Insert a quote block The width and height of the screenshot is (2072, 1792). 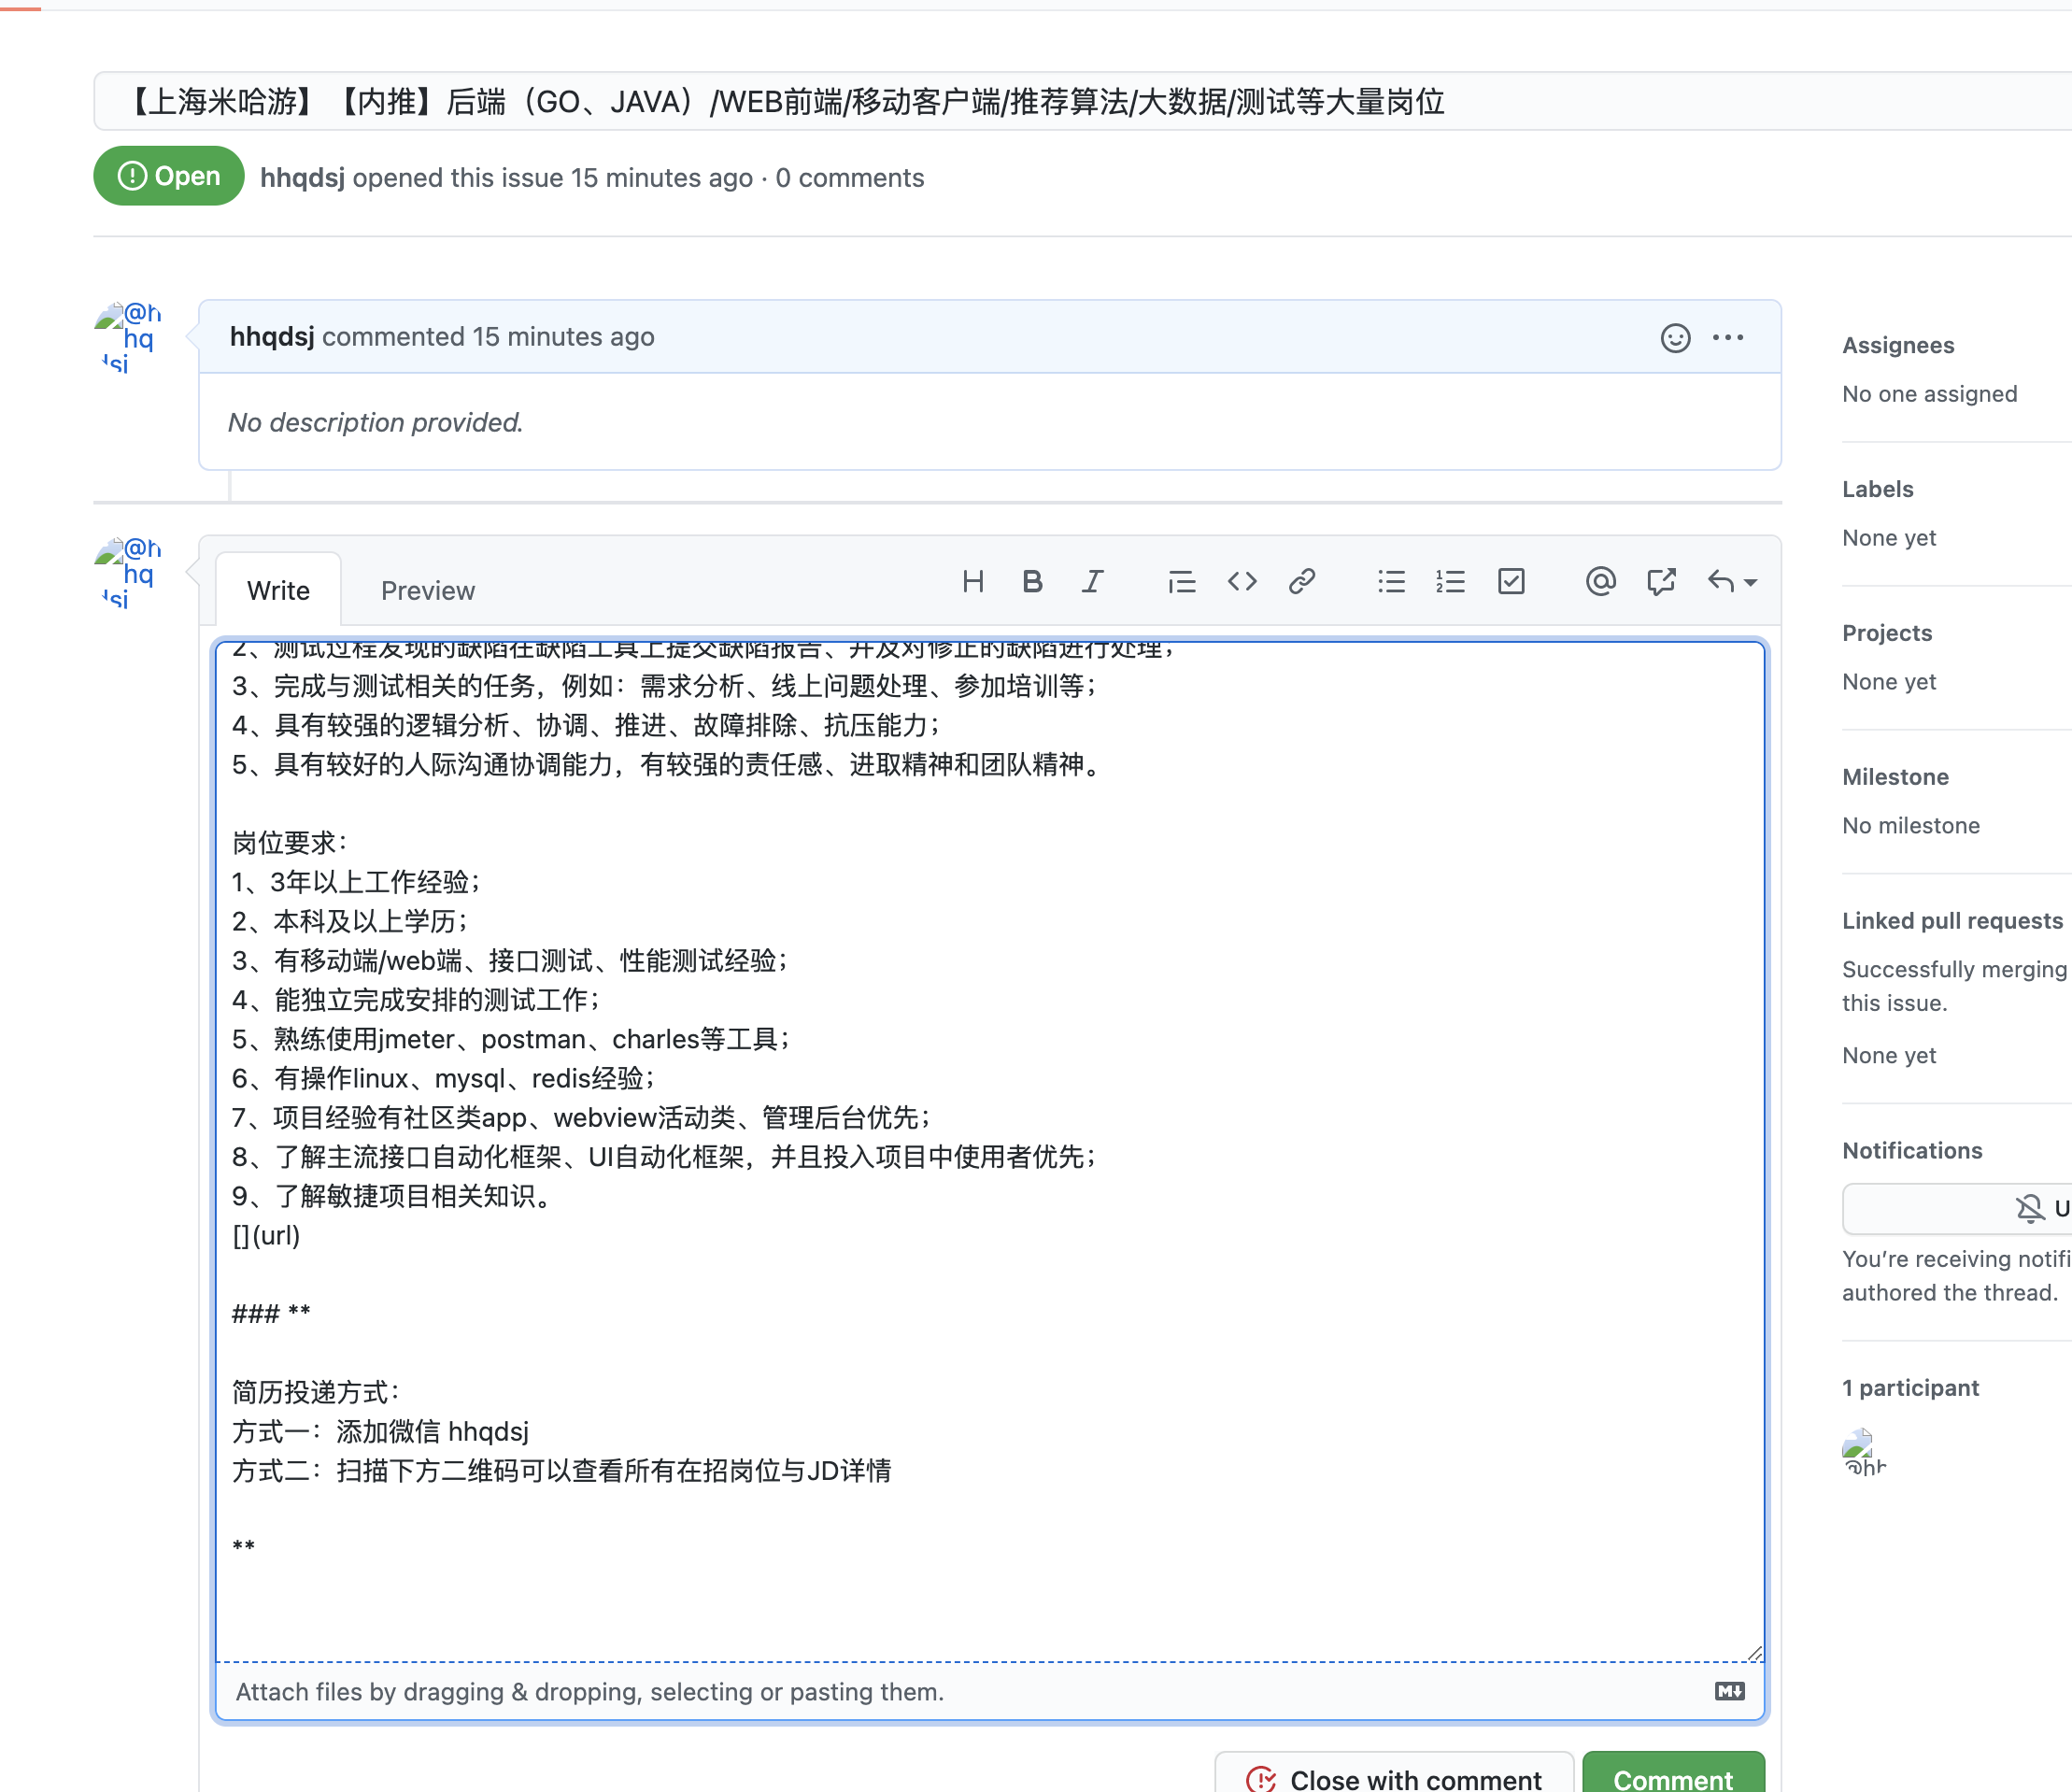coord(1181,581)
